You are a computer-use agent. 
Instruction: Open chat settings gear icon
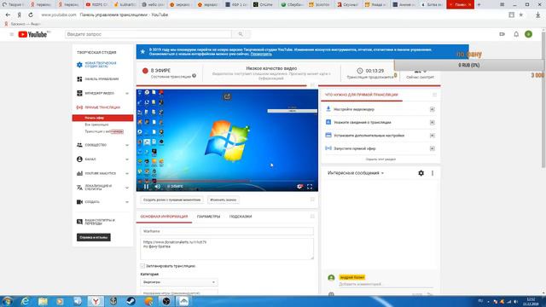(x=421, y=173)
